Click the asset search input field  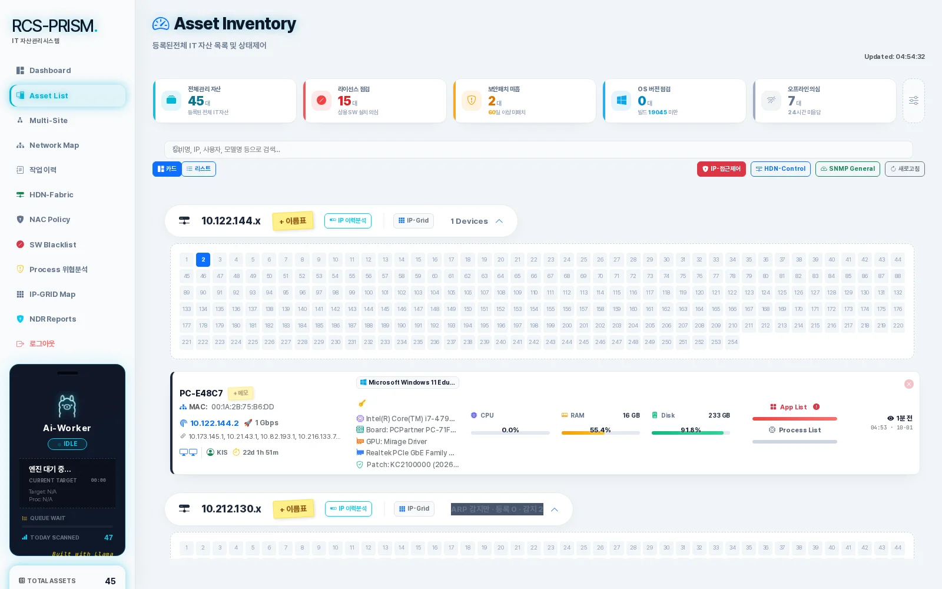click(x=539, y=150)
